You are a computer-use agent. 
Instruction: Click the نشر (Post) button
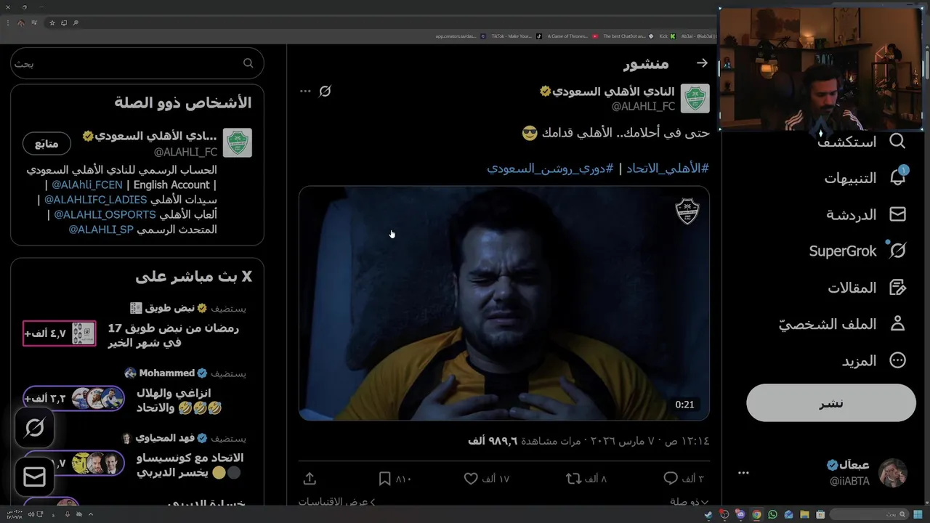point(831,402)
